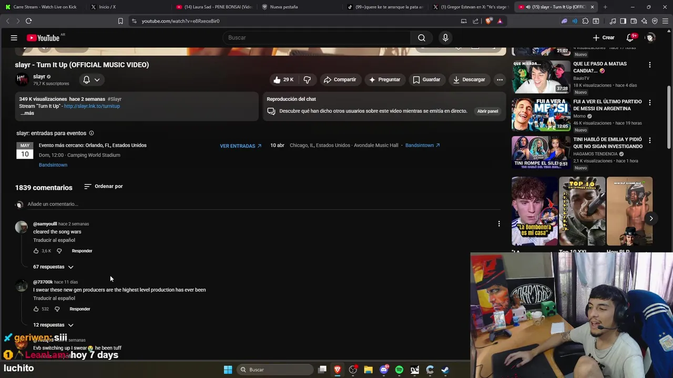Open QUE LE PASO A MATIAS CANDIA video thumbnail
The height and width of the screenshot is (378, 673).
tap(541, 77)
